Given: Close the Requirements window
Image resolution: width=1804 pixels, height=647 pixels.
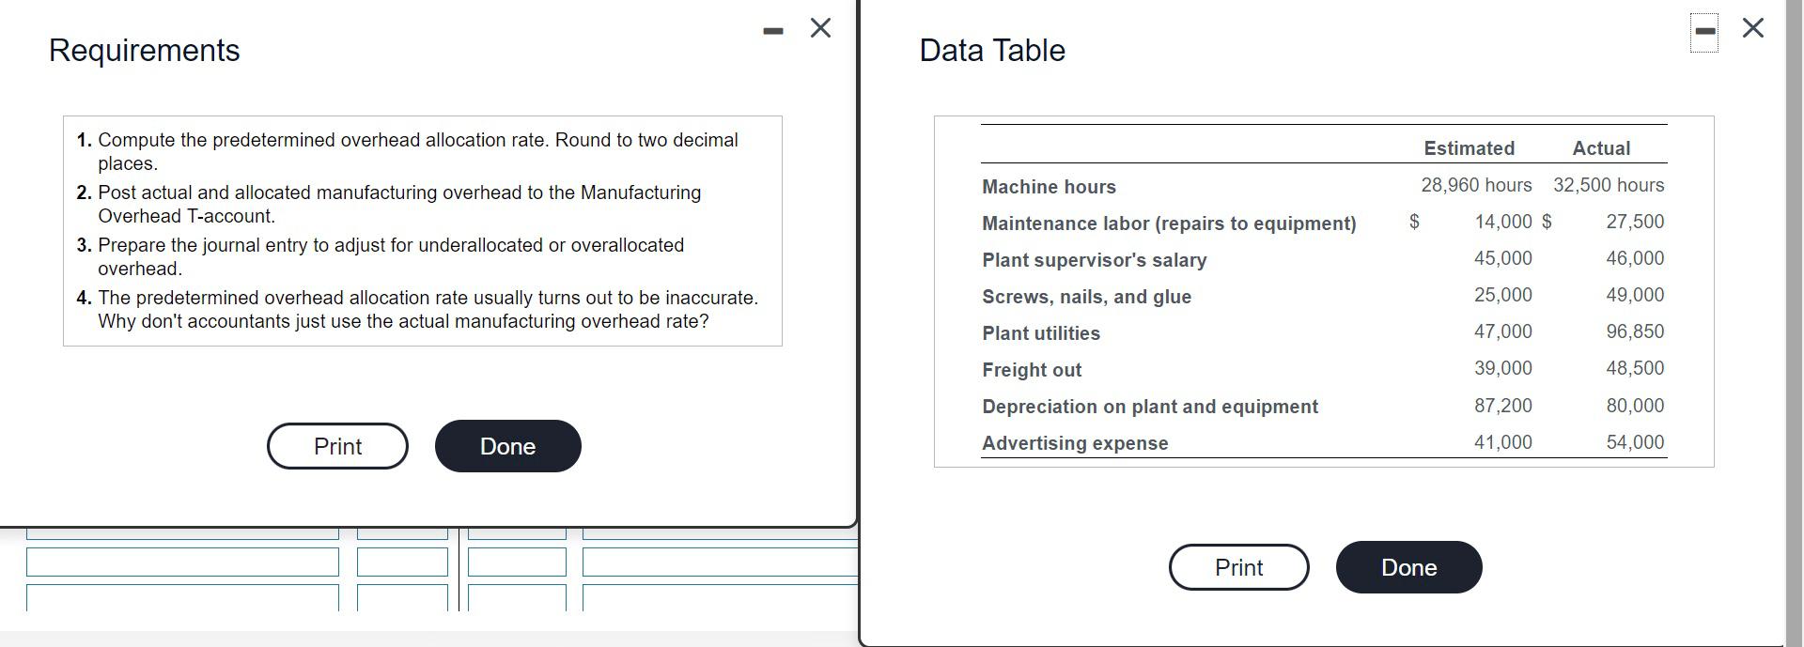Looking at the screenshot, I should coord(818,27).
